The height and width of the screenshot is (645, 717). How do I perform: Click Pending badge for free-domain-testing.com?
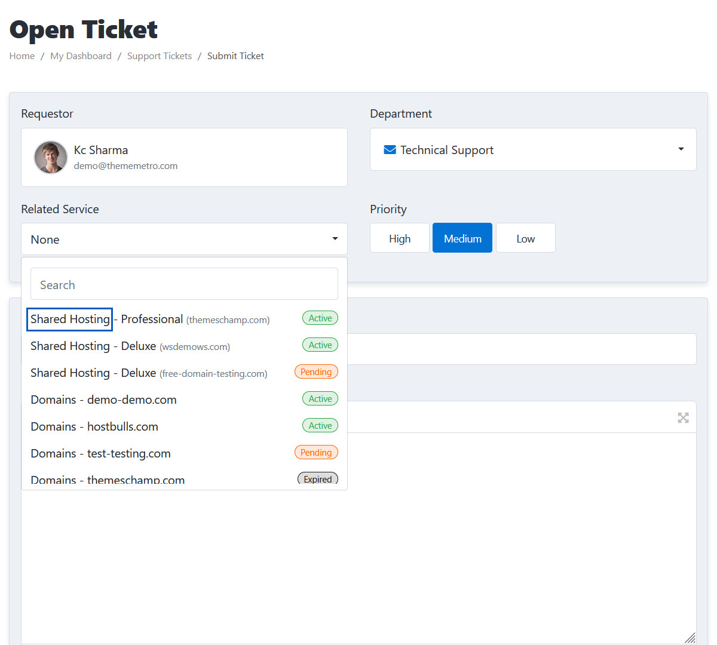point(315,372)
